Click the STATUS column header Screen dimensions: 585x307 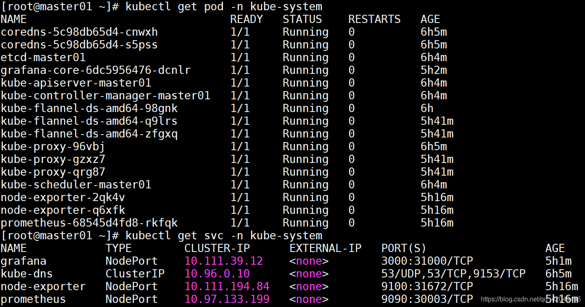pyautogui.click(x=302, y=19)
